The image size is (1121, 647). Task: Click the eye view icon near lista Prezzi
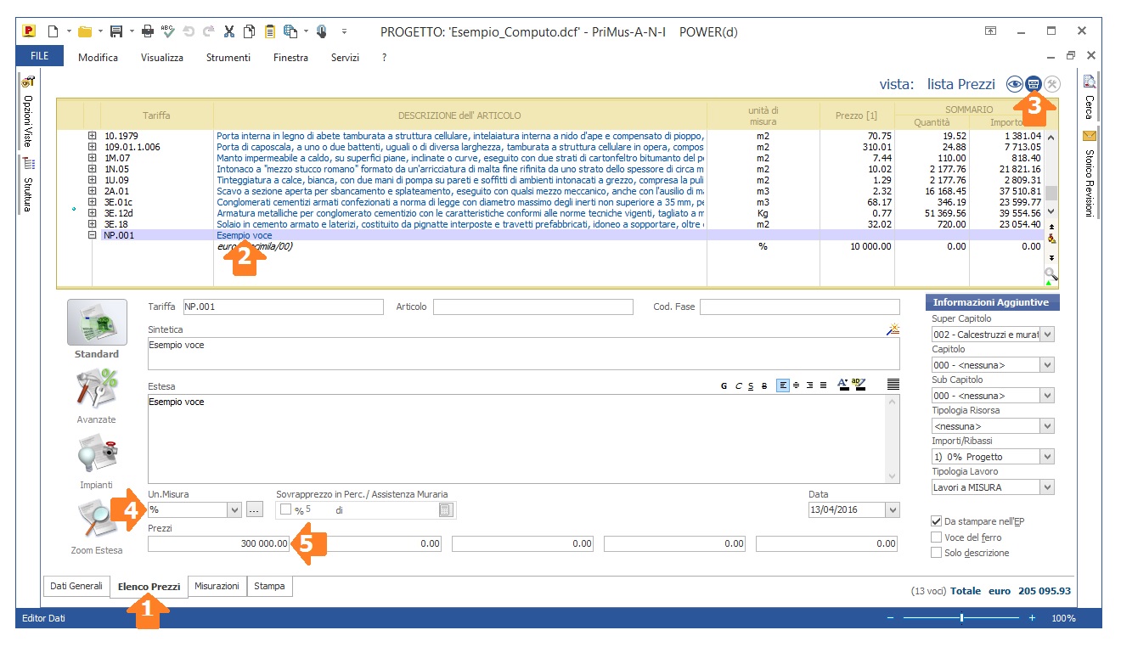1014,84
